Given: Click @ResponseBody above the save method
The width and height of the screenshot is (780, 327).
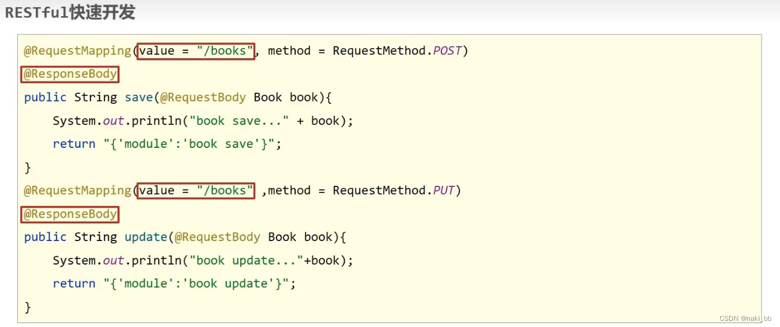Looking at the screenshot, I should pos(70,74).
